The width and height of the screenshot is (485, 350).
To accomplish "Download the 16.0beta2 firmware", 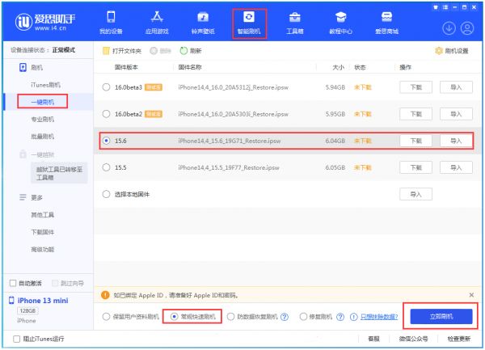I will pyautogui.click(x=416, y=114).
